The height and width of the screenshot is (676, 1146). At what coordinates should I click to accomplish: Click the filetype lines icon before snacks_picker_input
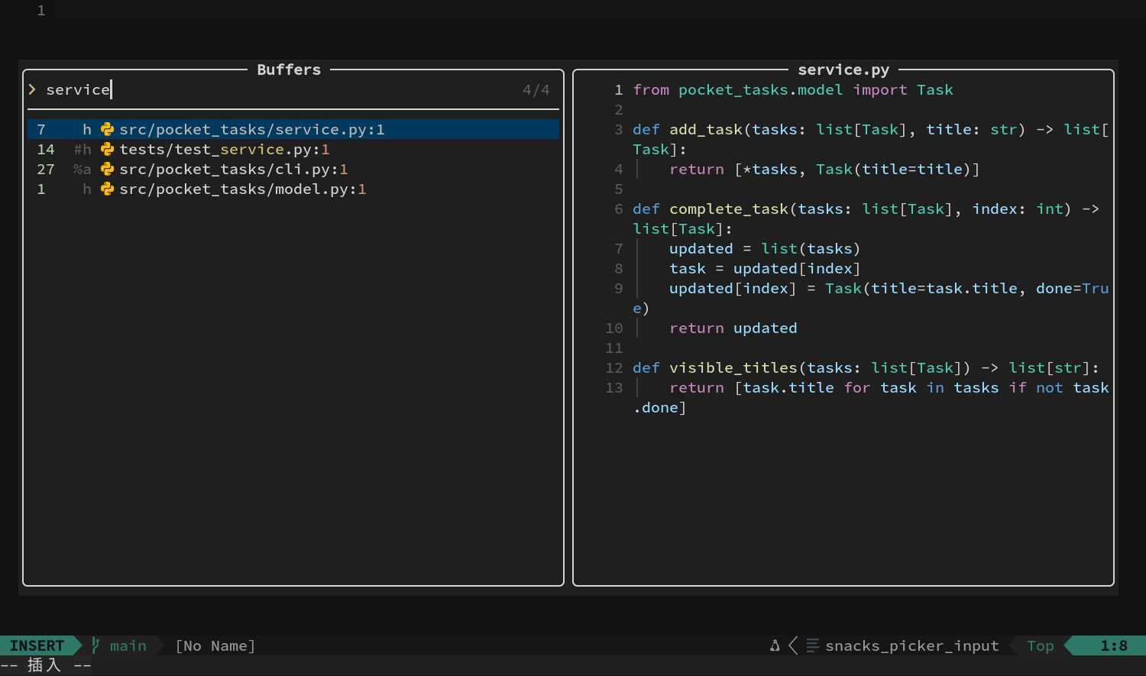click(813, 645)
